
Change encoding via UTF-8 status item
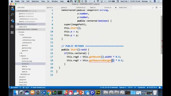pos(130,87)
